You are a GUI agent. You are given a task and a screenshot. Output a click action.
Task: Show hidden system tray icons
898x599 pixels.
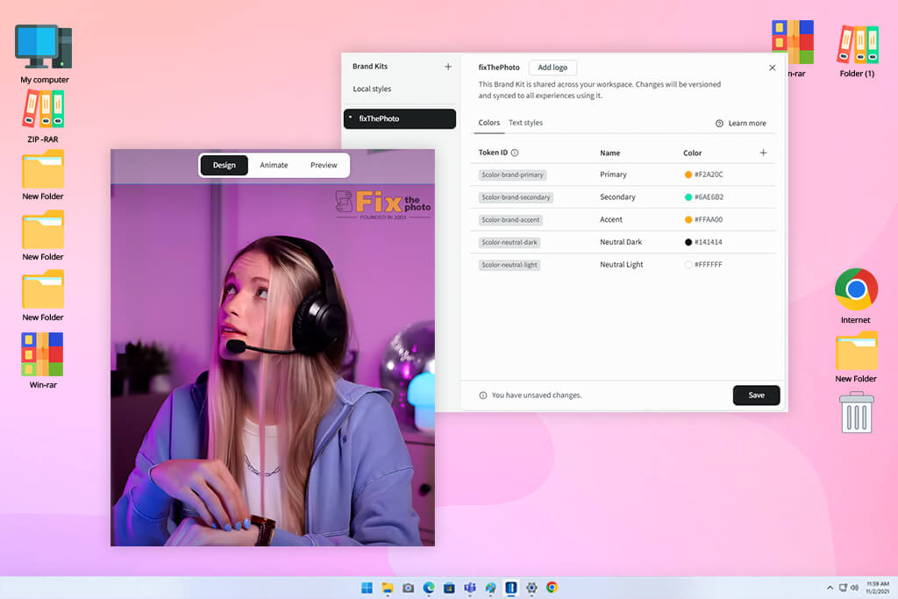tap(830, 588)
